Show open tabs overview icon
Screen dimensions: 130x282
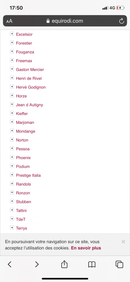coord(119,264)
